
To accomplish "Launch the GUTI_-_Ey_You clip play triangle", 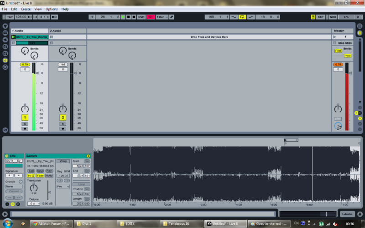I will pos(14,37).
